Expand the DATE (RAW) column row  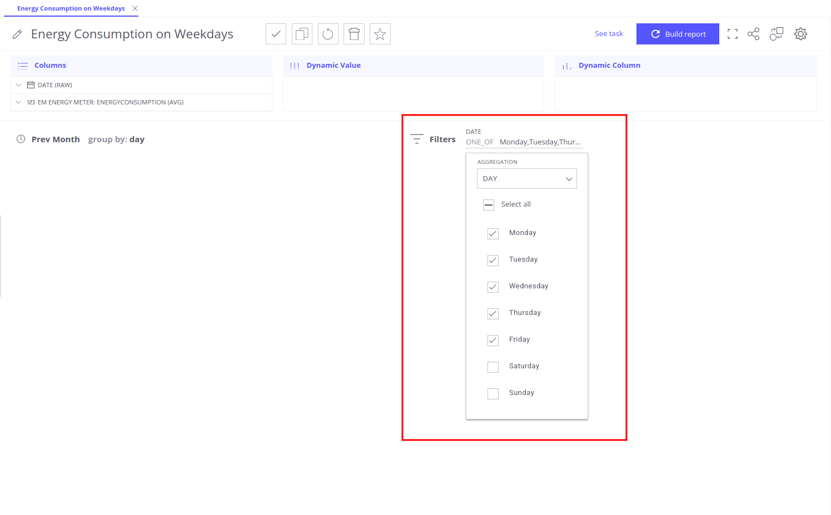coord(18,85)
